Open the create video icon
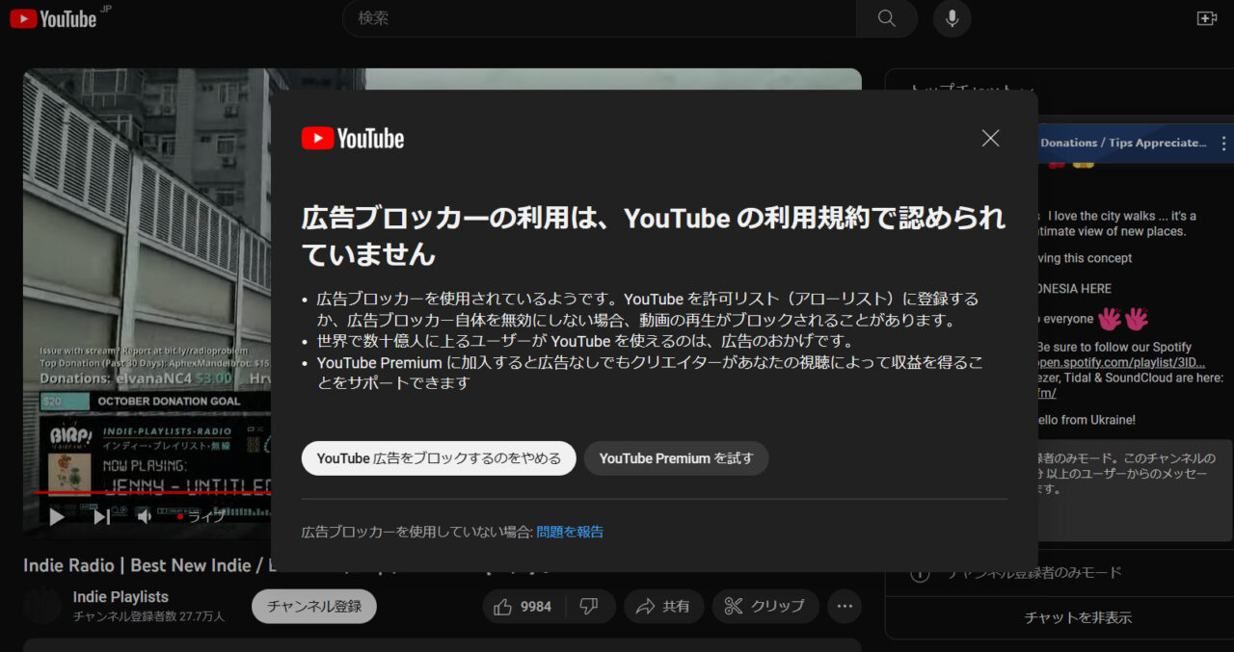Image resolution: width=1234 pixels, height=652 pixels. [1206, 18]
